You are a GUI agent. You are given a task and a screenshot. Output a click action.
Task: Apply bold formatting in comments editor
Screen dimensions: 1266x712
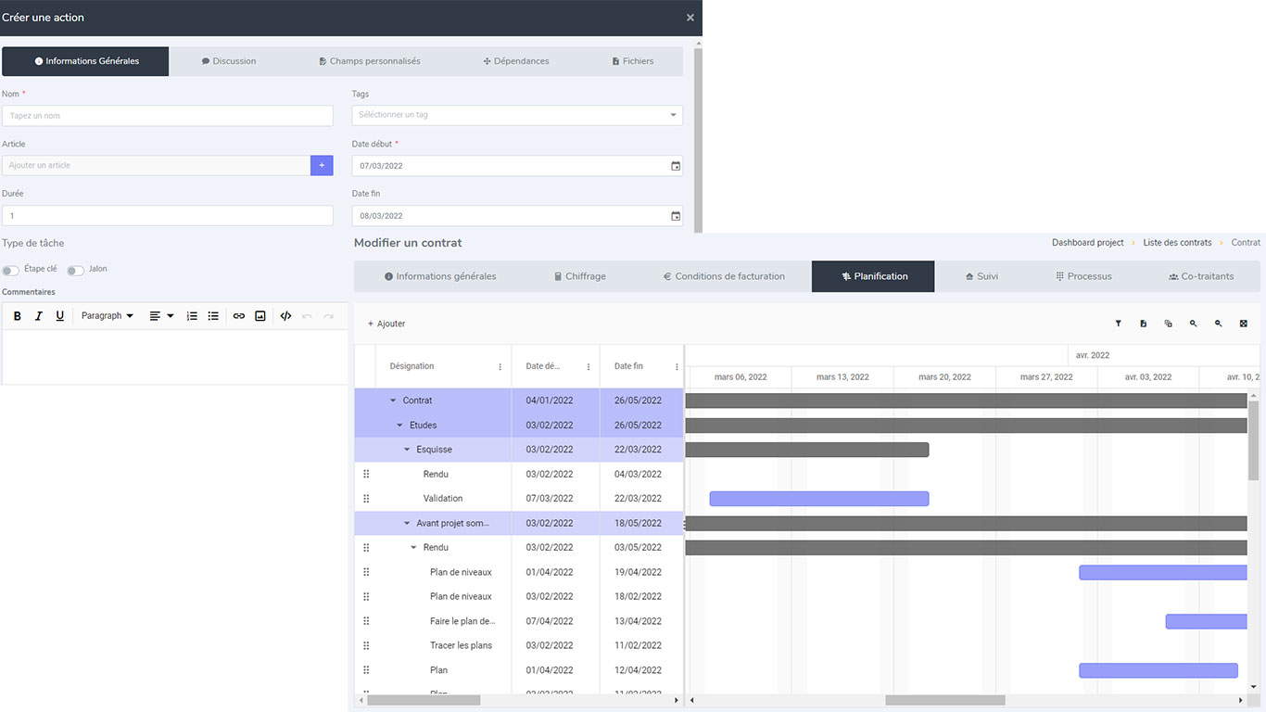coord(18,316)
